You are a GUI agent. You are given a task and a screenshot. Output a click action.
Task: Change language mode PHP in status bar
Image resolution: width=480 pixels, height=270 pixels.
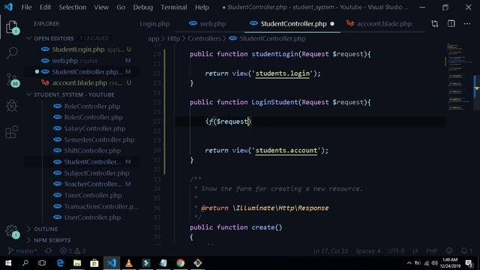tap(432, 251)
